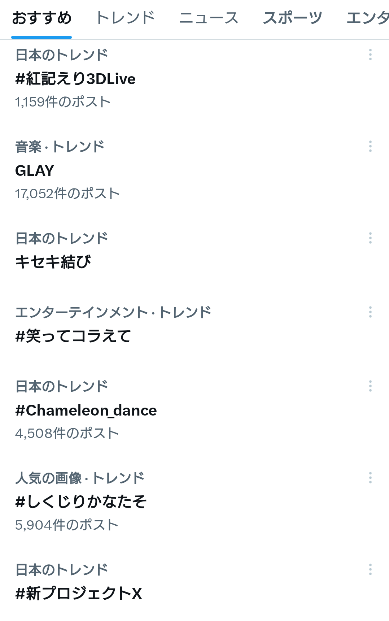
Task: Open the #笑ってコラえて entertainment trend
Action: (73, 336)
